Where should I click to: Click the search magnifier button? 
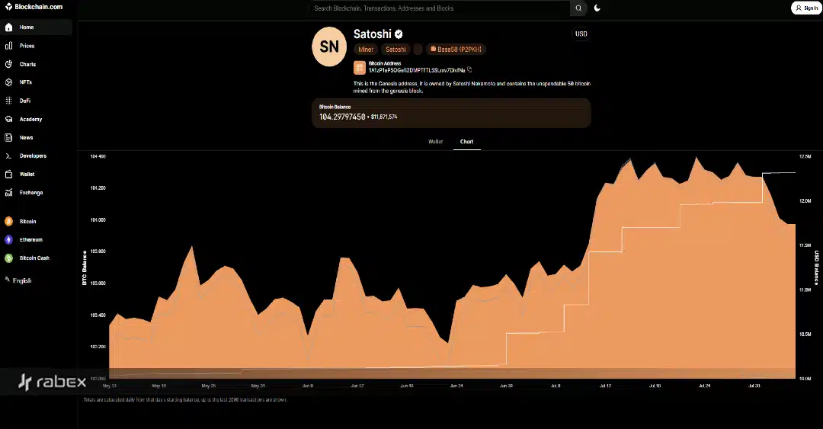[x=578, y=8]
